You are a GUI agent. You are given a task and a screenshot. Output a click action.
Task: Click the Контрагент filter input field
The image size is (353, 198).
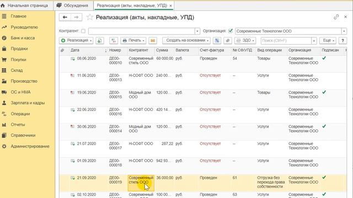(142, 31)
